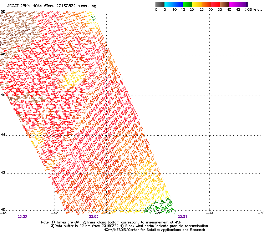Click the "23:03" time label beside longitude -39
The width and height of the screenshot is (264, 232).
93,217
